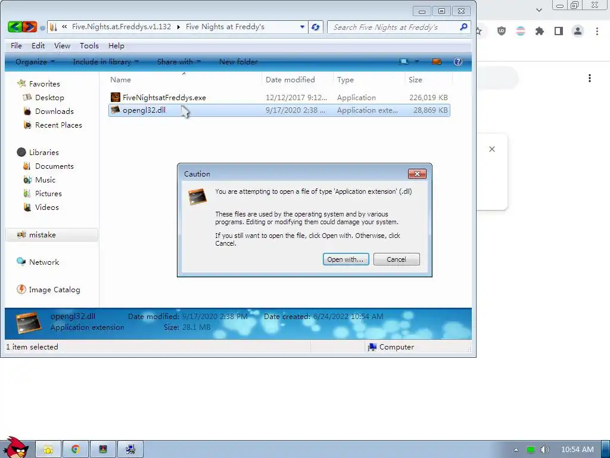Expand Include in library dropdown
The height and width of the screenshot is (458, 610).
105,61
